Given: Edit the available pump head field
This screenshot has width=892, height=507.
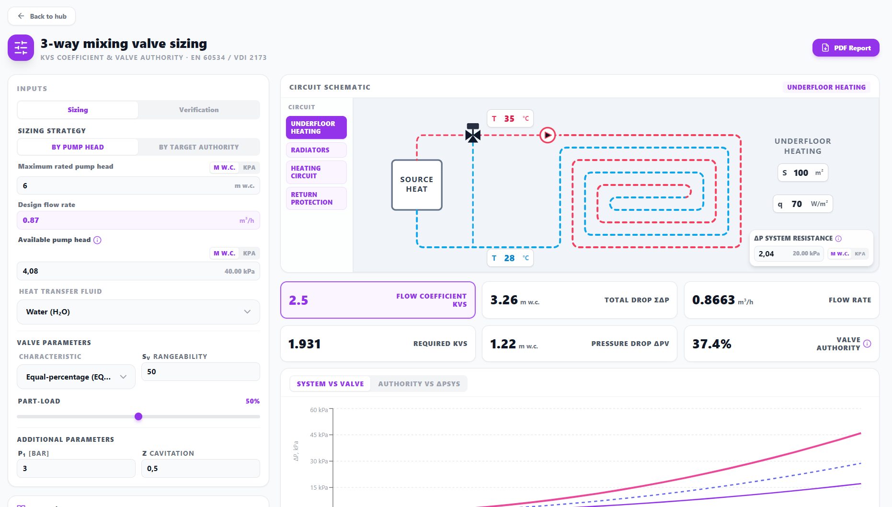Looking at the screenshot, I should point(138,271).
